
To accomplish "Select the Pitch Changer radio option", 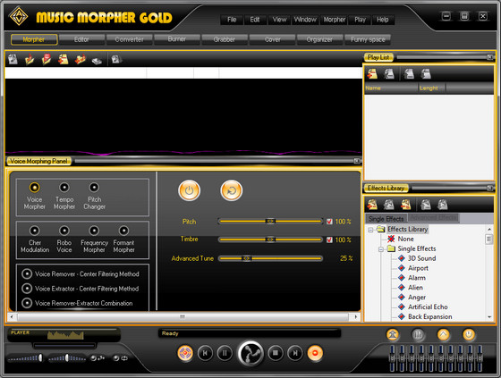I will click(94, 187).
